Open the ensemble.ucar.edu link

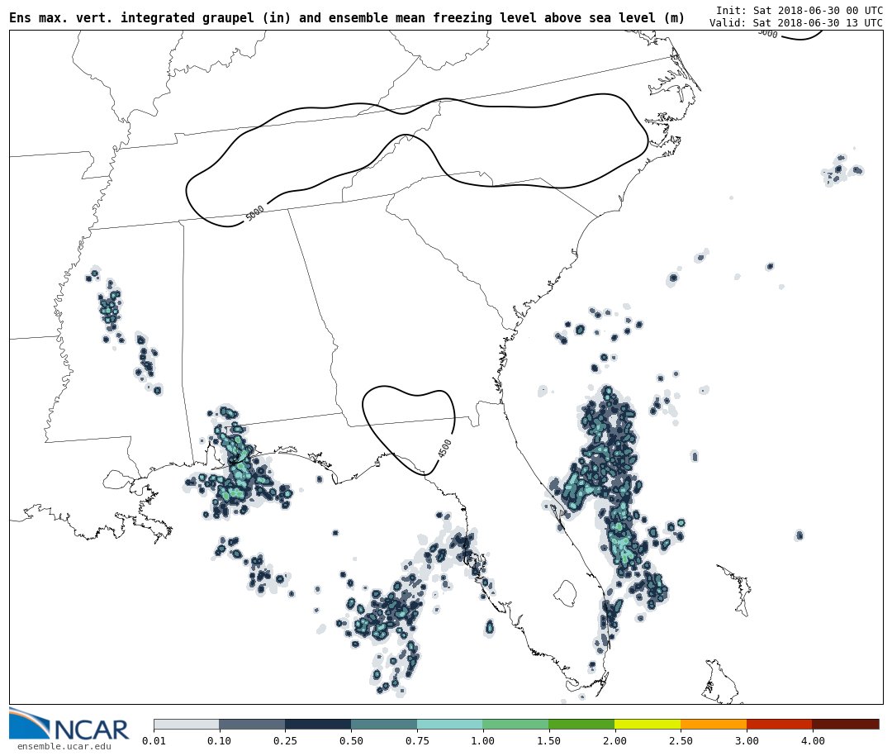tap(64, 747)
